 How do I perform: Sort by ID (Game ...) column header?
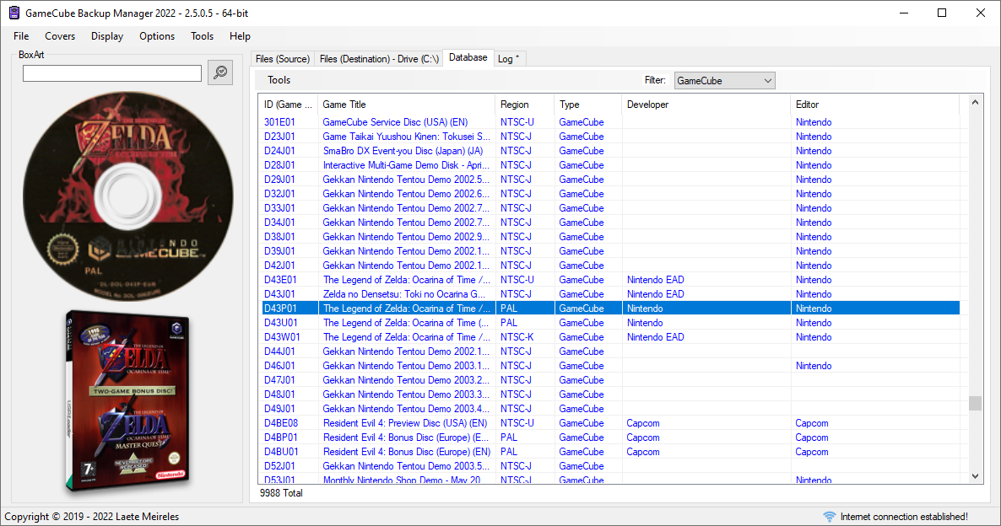[289, 105]
